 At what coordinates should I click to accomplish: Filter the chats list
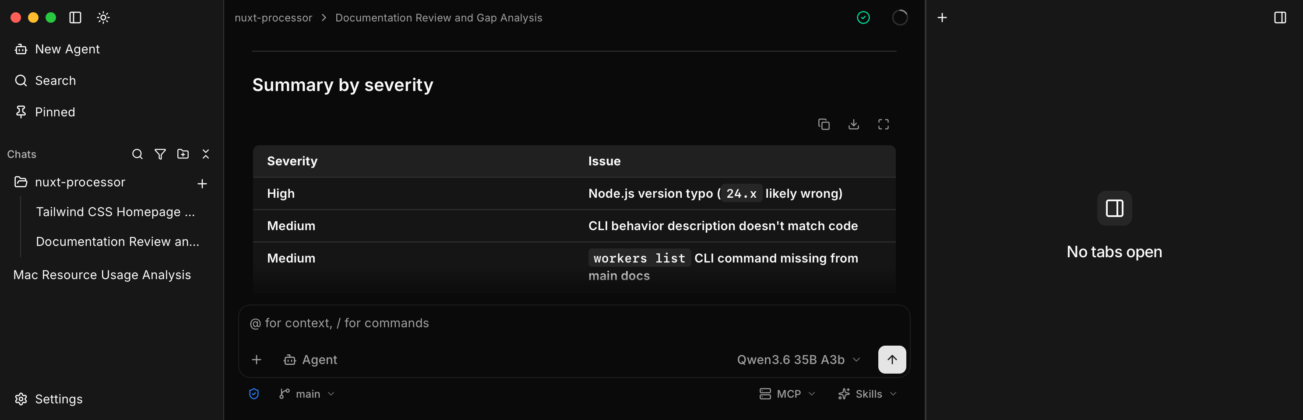[160, 154]
